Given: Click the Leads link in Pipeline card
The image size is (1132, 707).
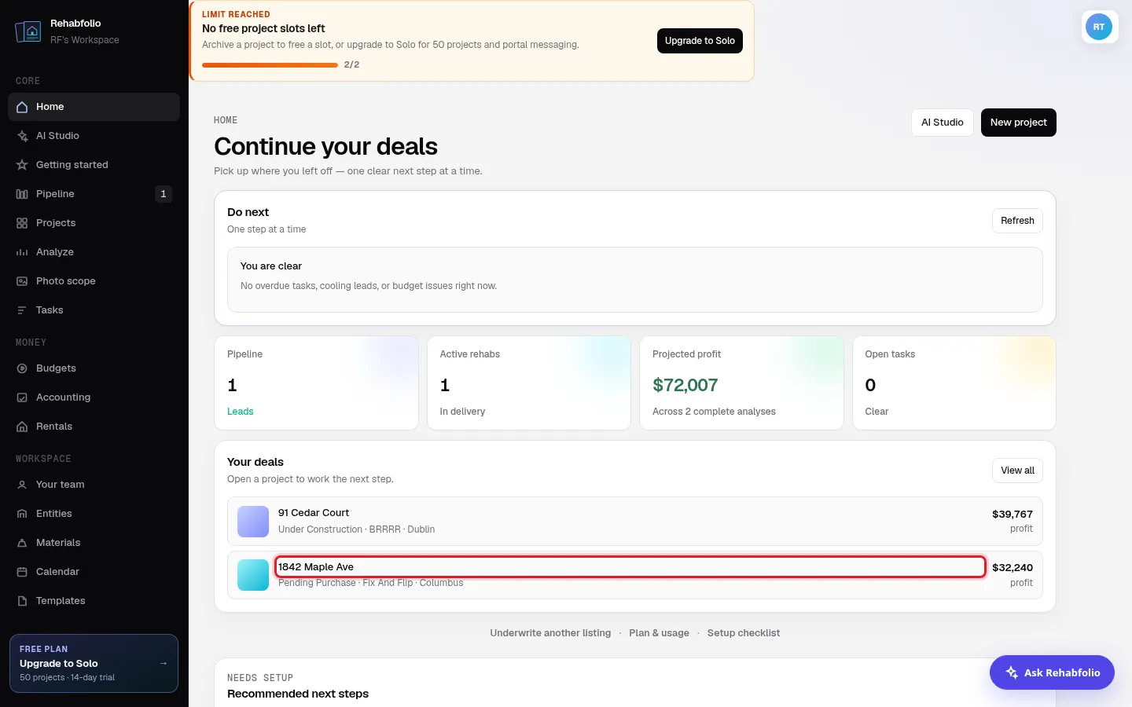Looking at the screenshot, I should [x=241, y=412].
